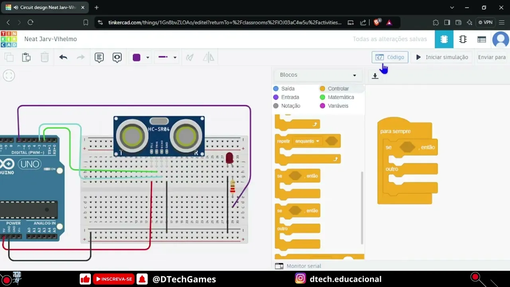Screen dimensions: 510x287
Task: Select circuit view icon
Action: (x=444, y=39)
